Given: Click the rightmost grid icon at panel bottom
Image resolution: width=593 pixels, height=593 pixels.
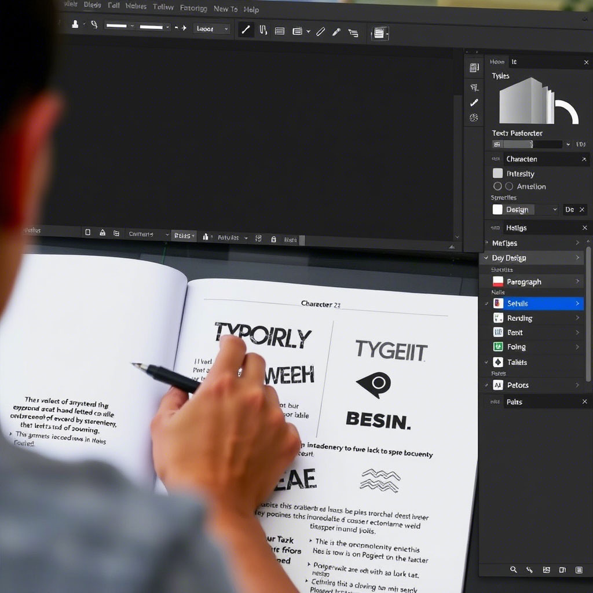Looking at the screenshot, I should click(579, 570).
